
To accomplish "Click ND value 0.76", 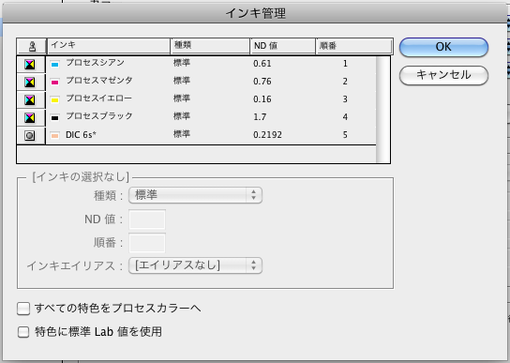I will tap(262, 82).
